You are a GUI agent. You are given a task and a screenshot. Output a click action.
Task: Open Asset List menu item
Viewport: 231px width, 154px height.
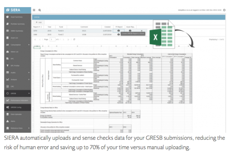[x=17, y=38]
